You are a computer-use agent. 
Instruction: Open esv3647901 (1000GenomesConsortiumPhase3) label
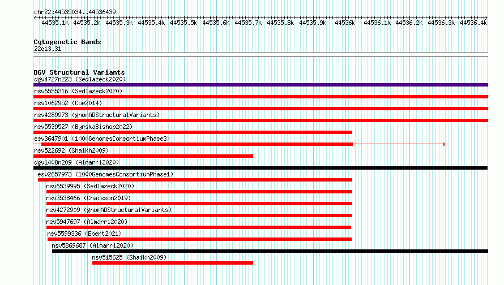tap(102, 139)
